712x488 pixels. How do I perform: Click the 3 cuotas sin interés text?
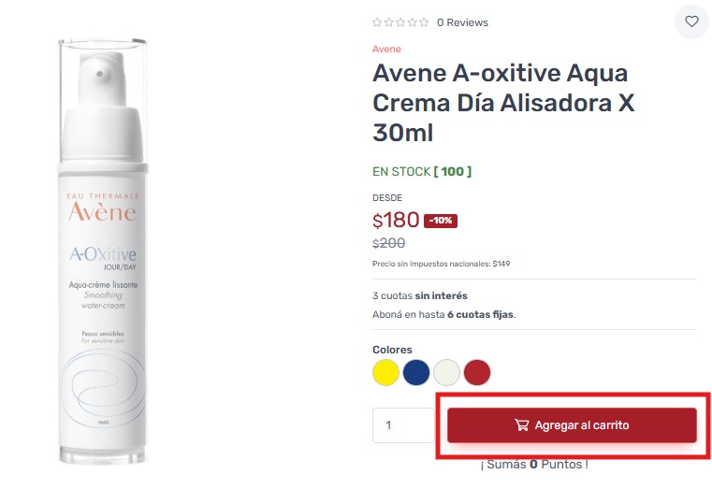[x=420, y=295]
